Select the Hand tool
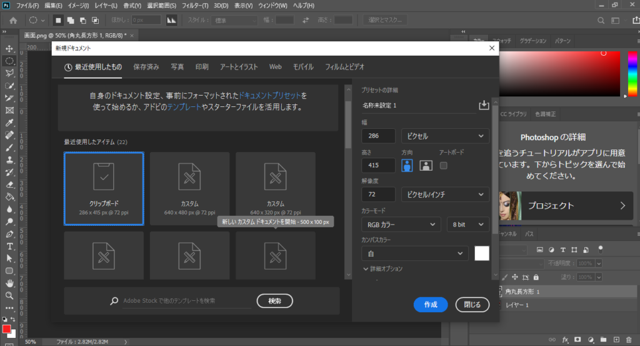The height and width of the screenshot is (346, 640). 9,283
